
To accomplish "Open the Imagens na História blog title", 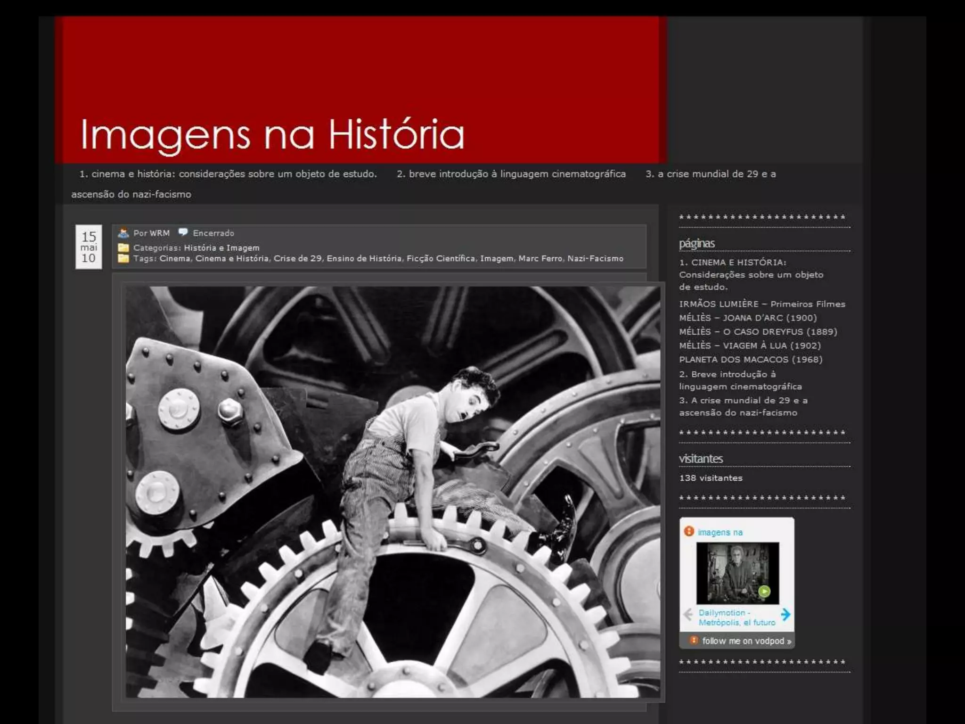I will click(x=272, y=134).
